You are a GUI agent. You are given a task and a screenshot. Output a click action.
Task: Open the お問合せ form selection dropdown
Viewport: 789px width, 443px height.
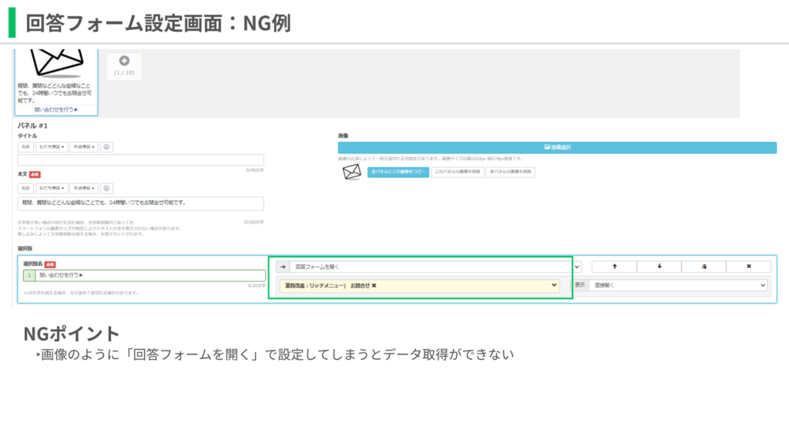click(x=420, y=285)
